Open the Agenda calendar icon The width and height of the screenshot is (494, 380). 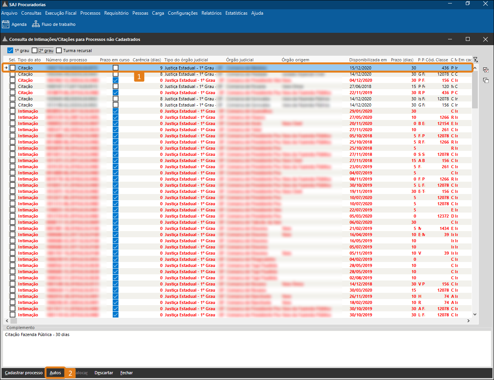coord(6,24)
